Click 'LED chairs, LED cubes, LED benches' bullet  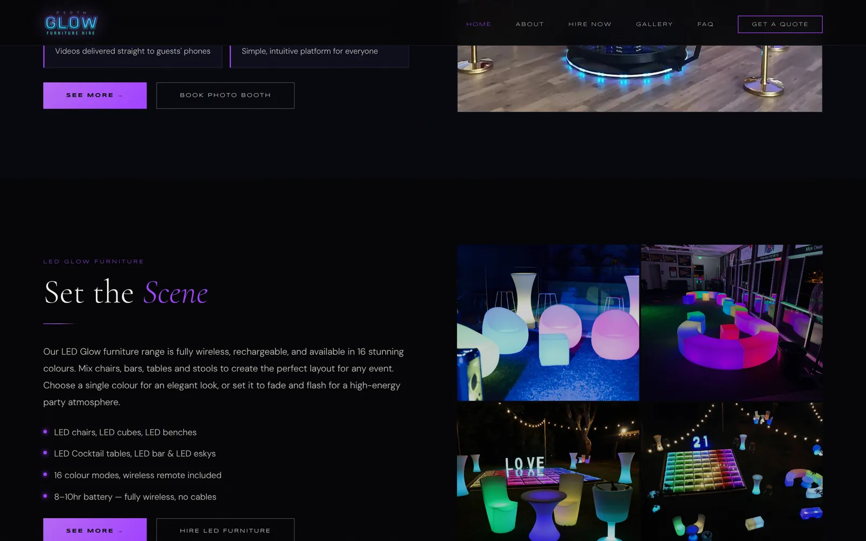click(125, 432)
